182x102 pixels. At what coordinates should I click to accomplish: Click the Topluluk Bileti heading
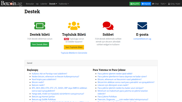pos(74,35)
